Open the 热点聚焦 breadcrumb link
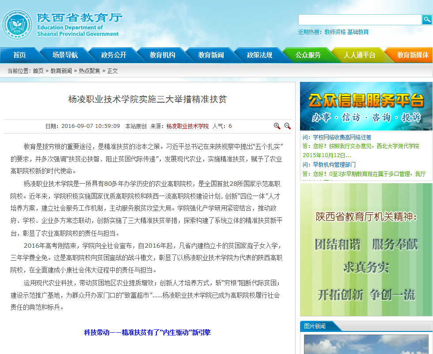The height and width of the screenshot is (354, 433). pos(90,71)
